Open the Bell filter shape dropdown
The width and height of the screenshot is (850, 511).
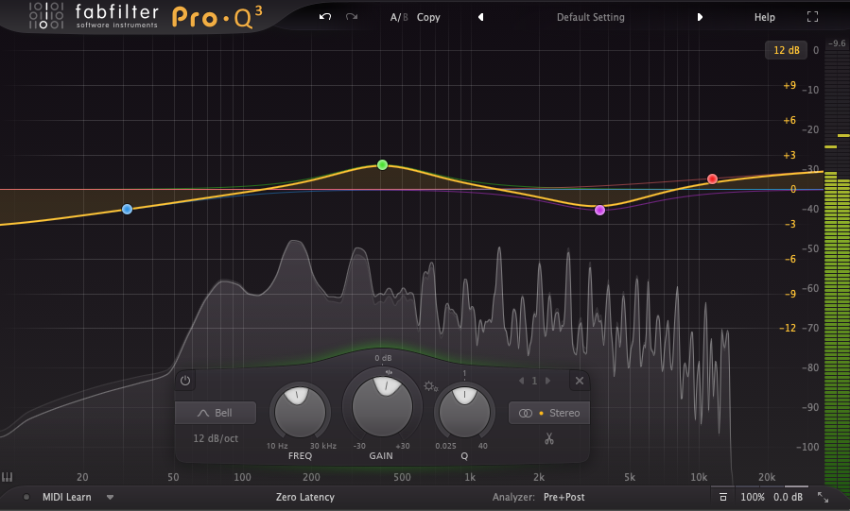pos(216,413)
